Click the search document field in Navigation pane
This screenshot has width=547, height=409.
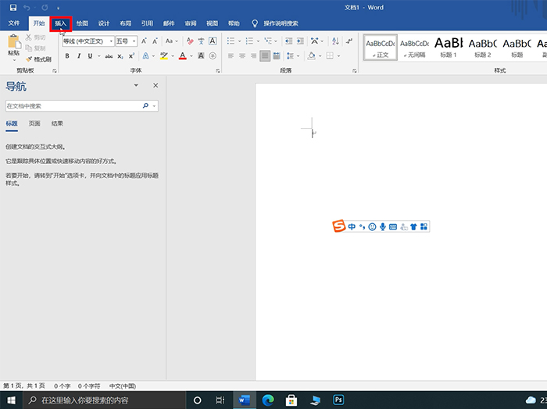(73, 106)
